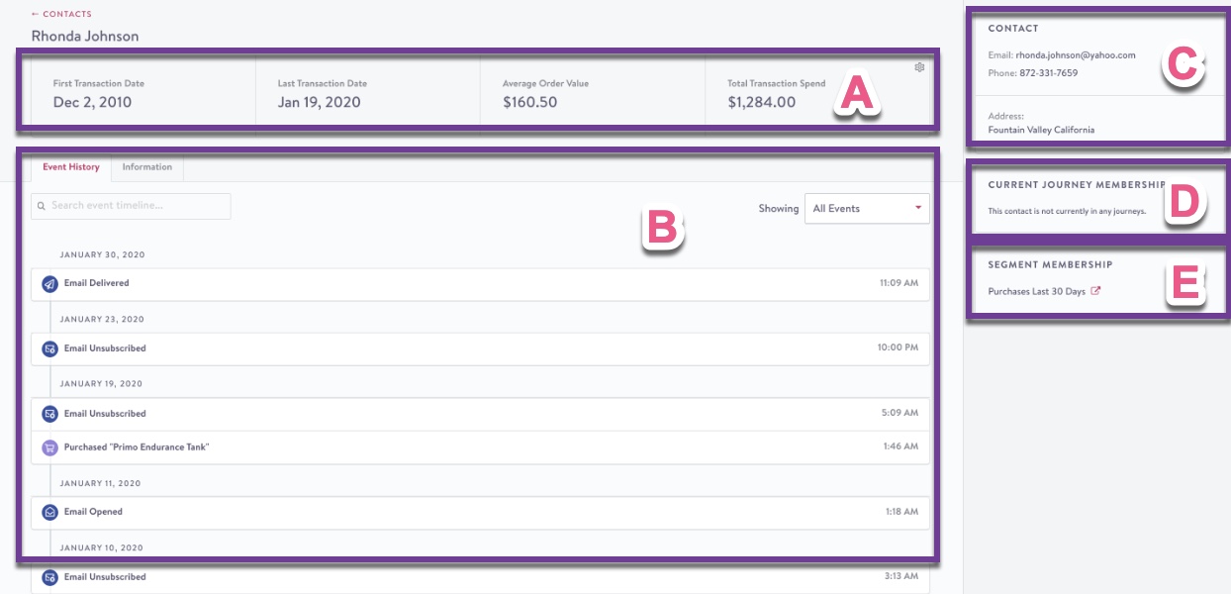
Task: Go back via the Contacts link
Action: tap(61, 14)
